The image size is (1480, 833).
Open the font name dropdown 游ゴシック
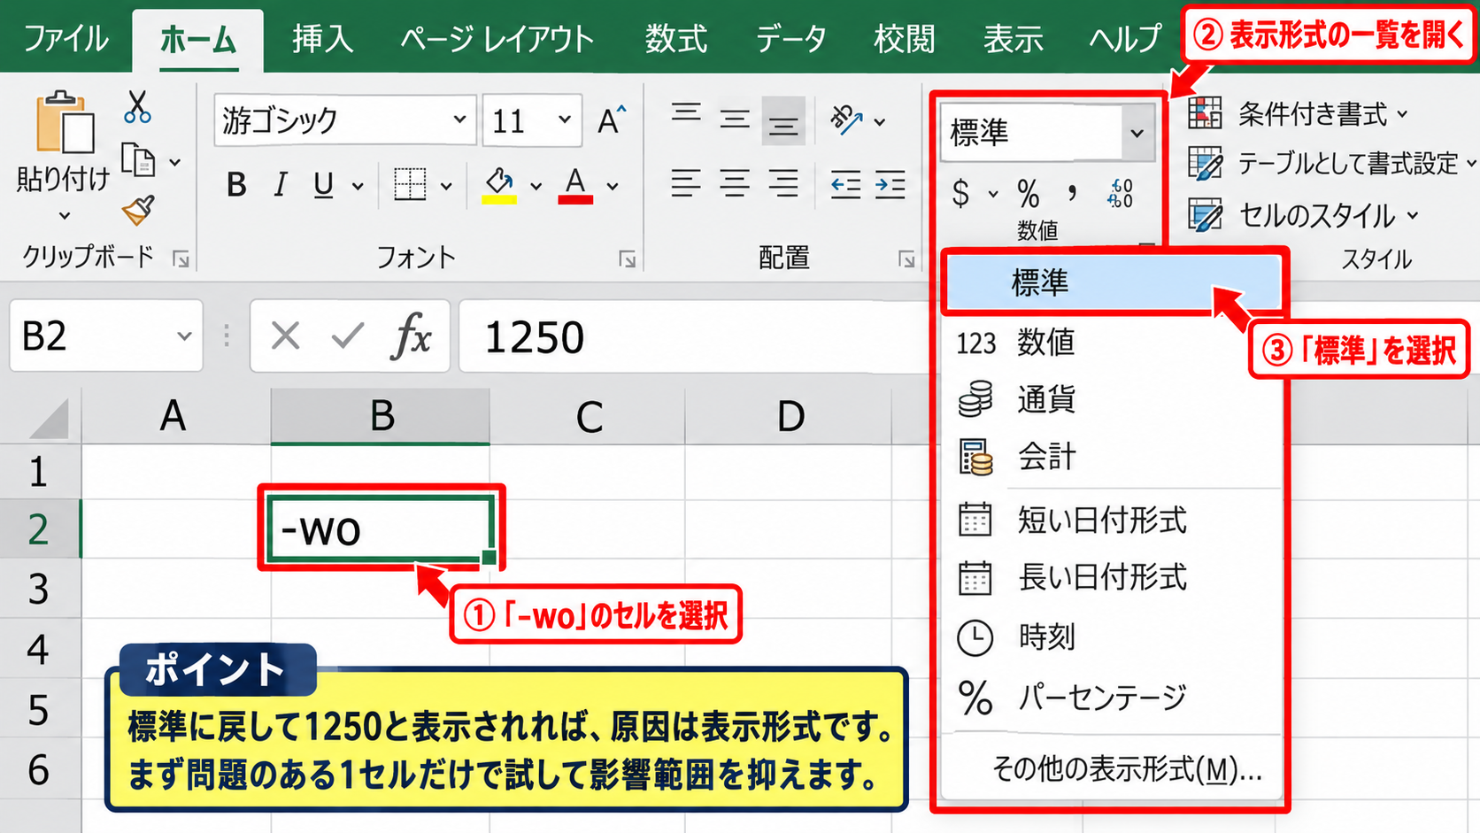[x=459, y=120]
